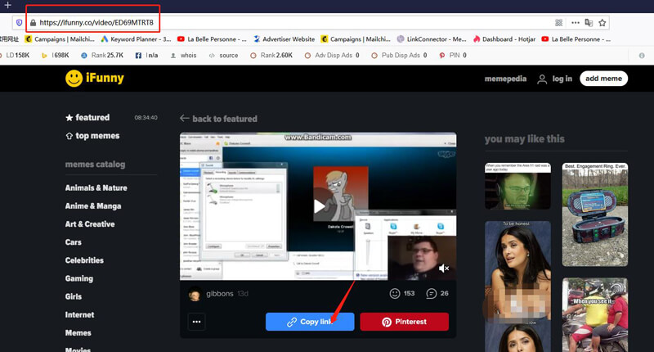Open Dashboard - Hotjar bookmark

click(x=504, y=38)
